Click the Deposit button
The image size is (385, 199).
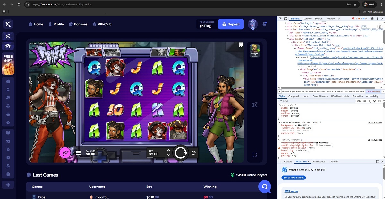click(231, 24)
